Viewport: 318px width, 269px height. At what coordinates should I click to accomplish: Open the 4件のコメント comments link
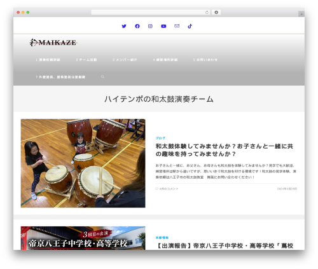pos(169,189)
